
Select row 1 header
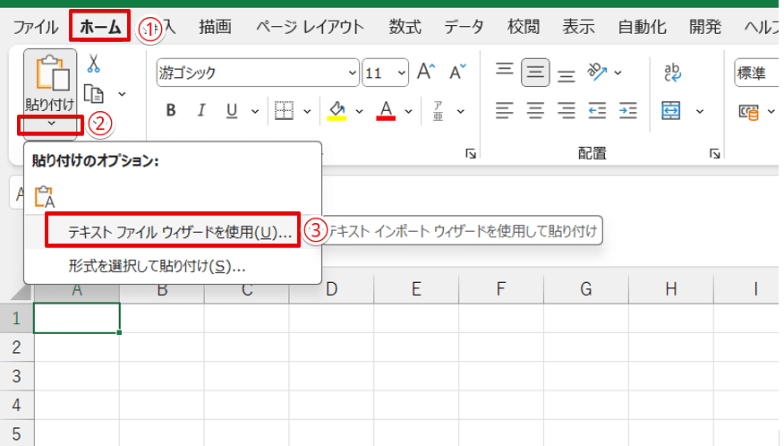(16, 318)
